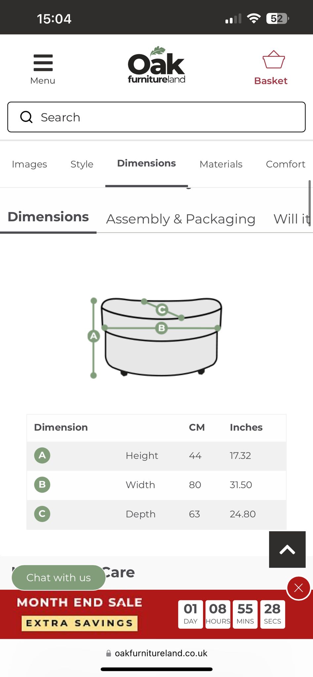Switch to the Comfort section tab
Viewport: 313px width, 677px height.
[285, 164]
